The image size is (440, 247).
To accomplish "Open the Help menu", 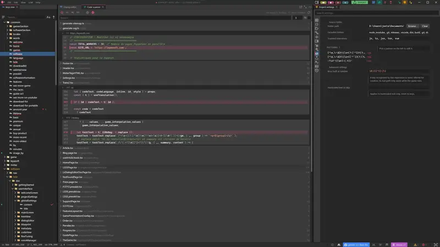I will point(38,2).
